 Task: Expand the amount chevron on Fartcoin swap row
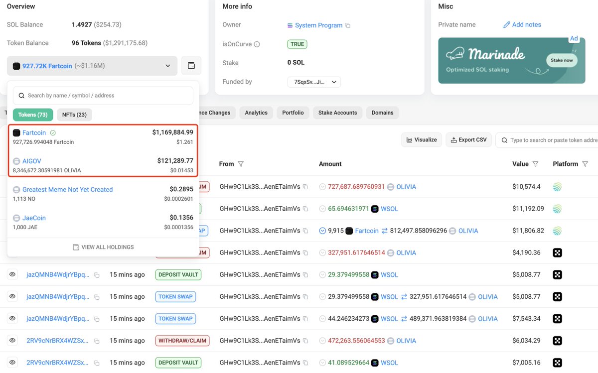(x=322, y=231)
